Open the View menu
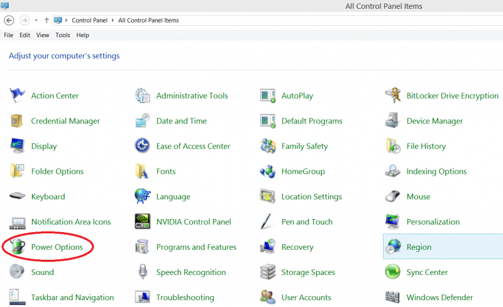 (43, 35)
